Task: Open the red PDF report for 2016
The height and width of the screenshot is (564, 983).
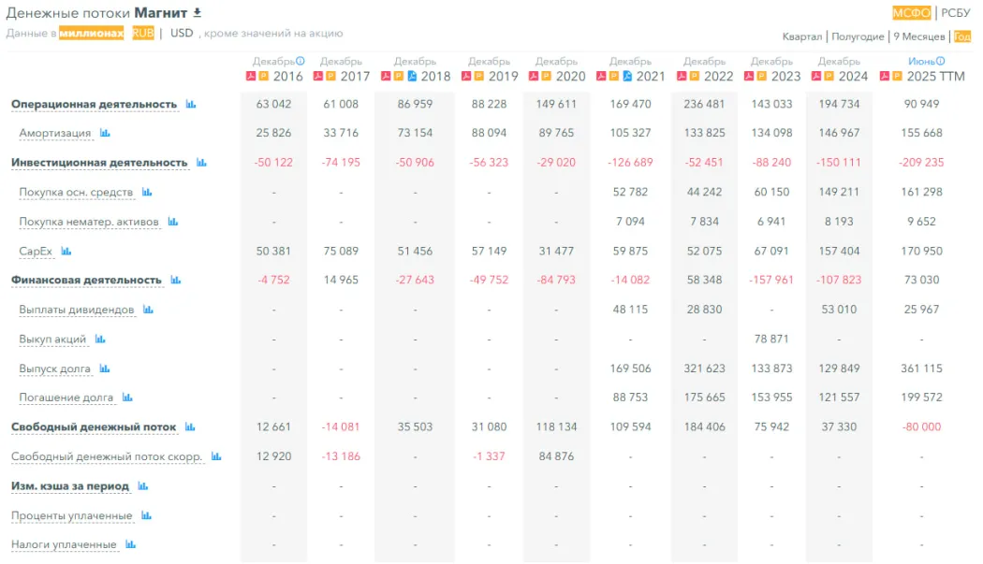Action: click(251, 77)
